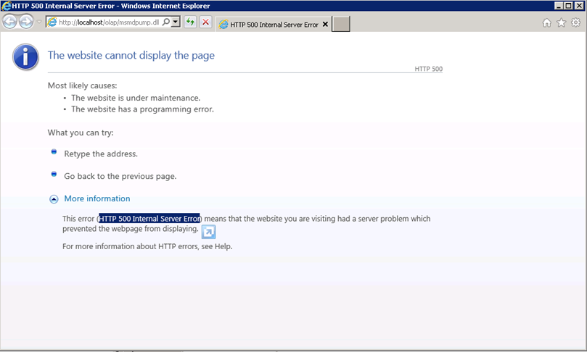Open recent pages dropdown next to Forward
This screenshot has width=587, height=352.
pos(39,22)
